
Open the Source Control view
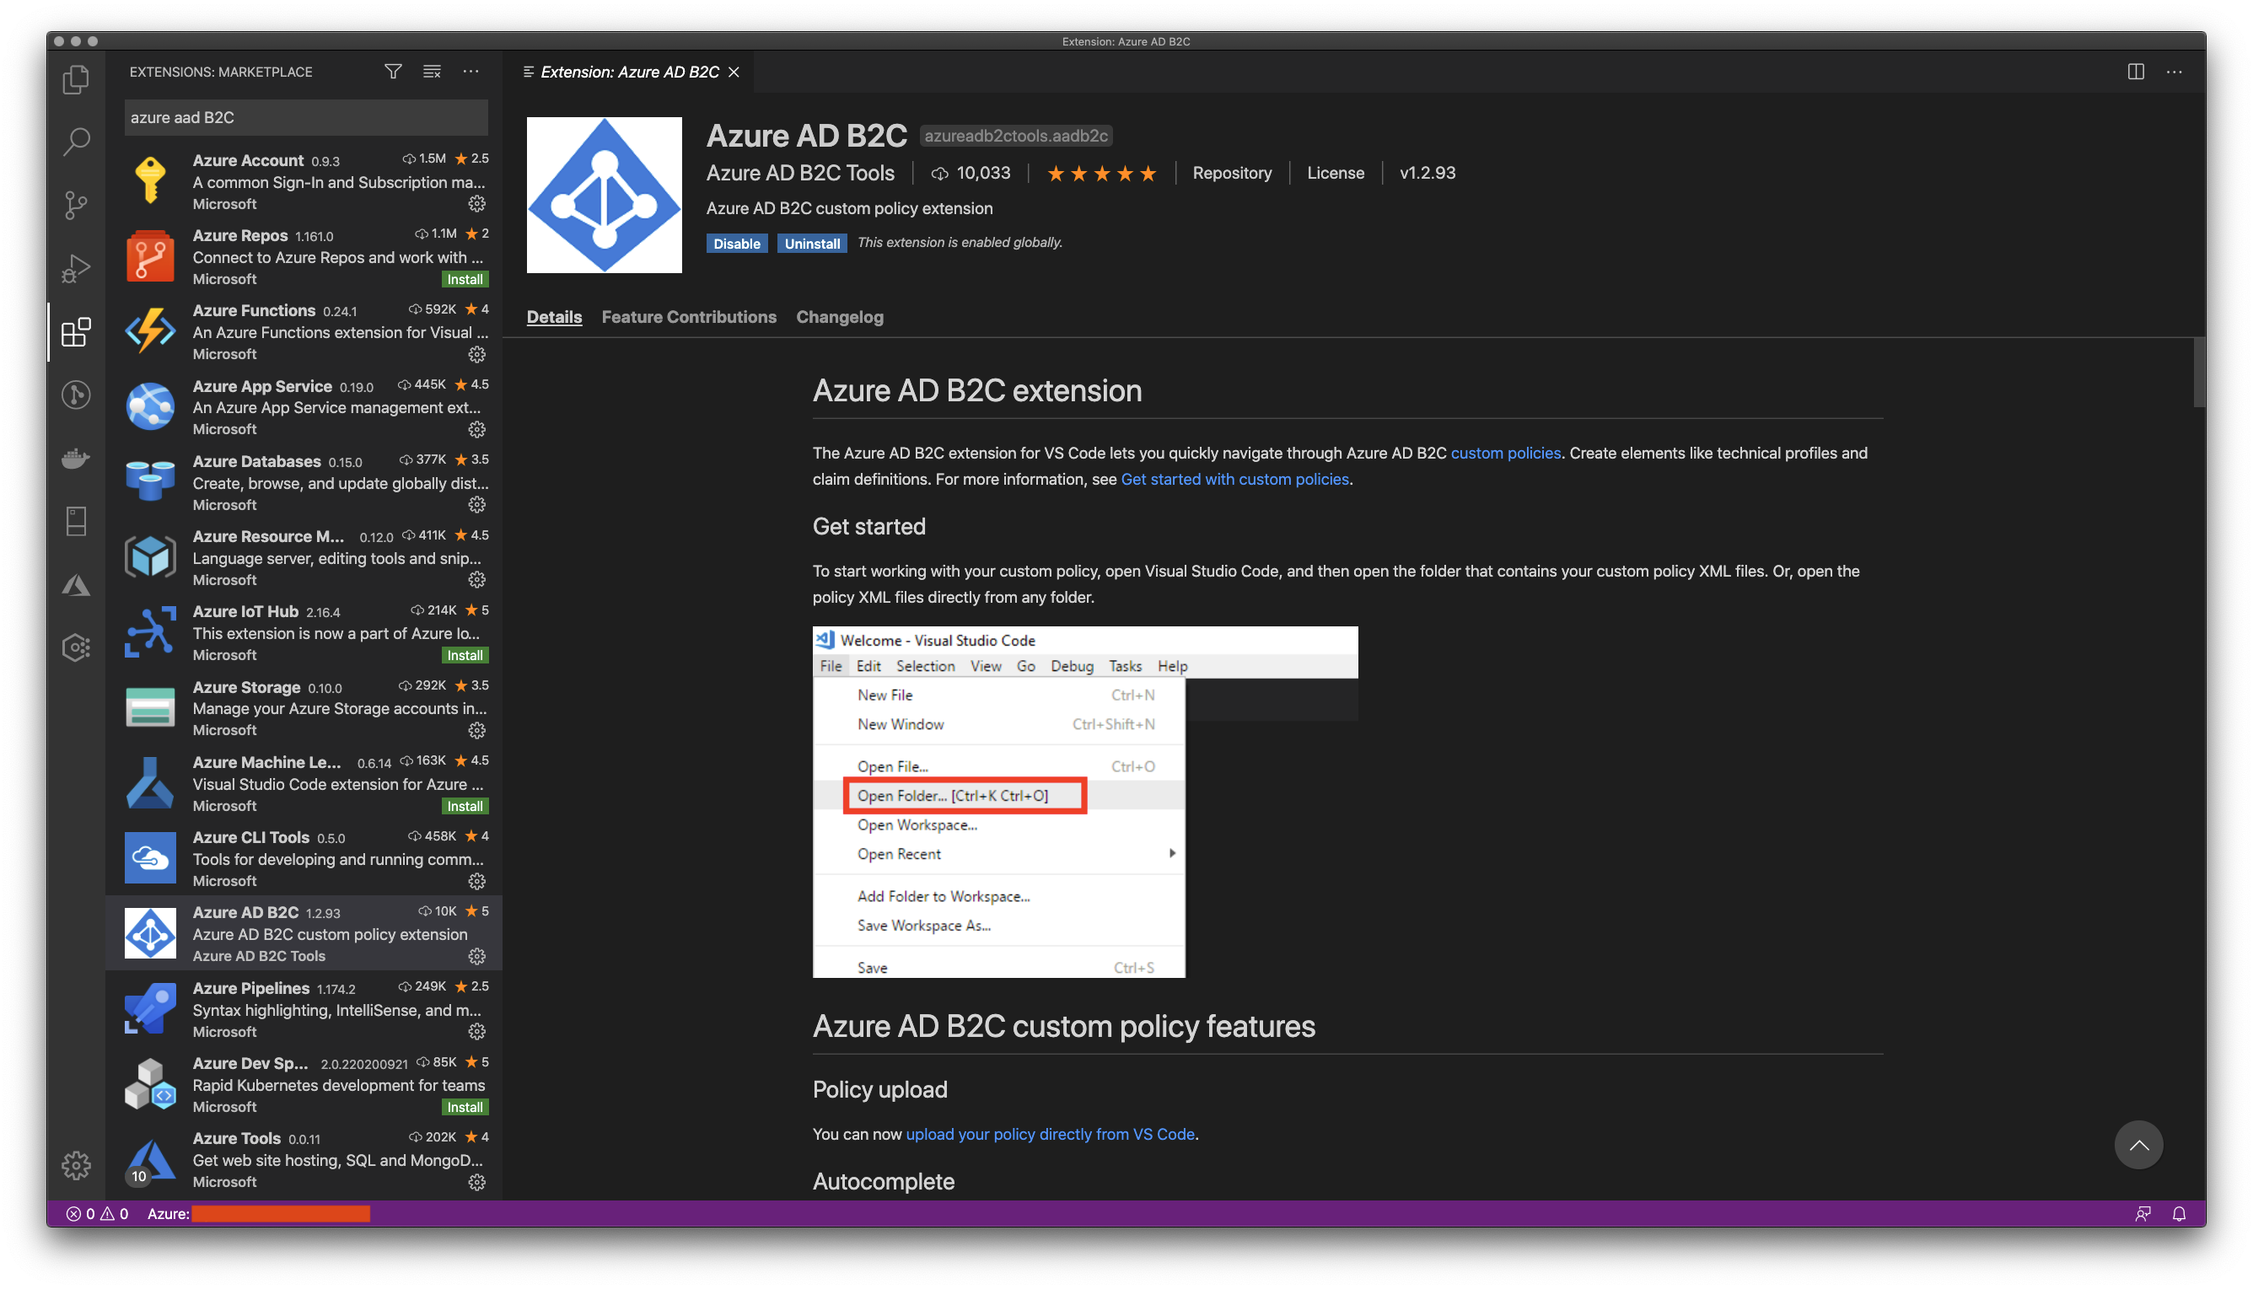point(76,205)
